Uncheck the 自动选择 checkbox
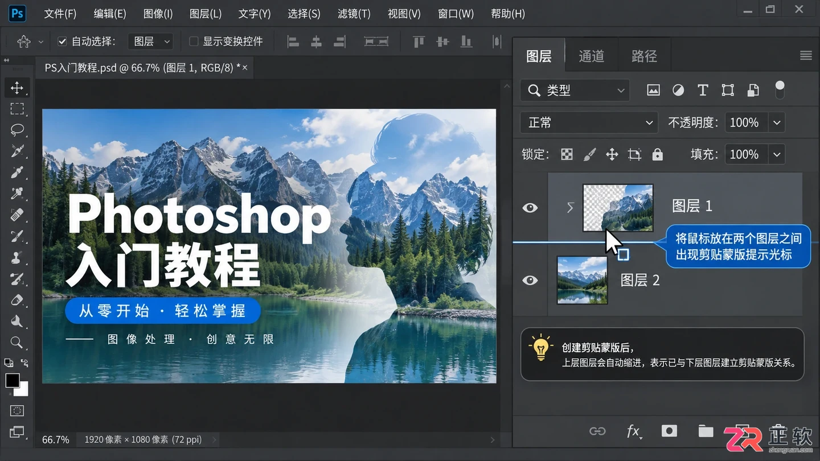820x461 pixels. 63,42
